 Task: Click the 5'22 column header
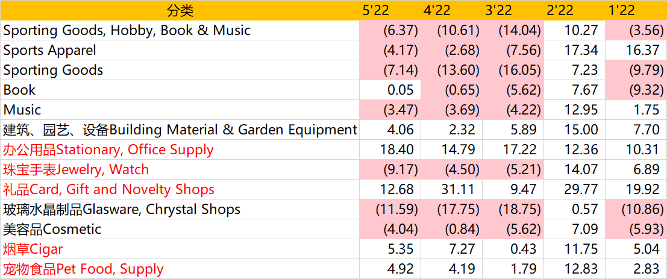point(390,11)
